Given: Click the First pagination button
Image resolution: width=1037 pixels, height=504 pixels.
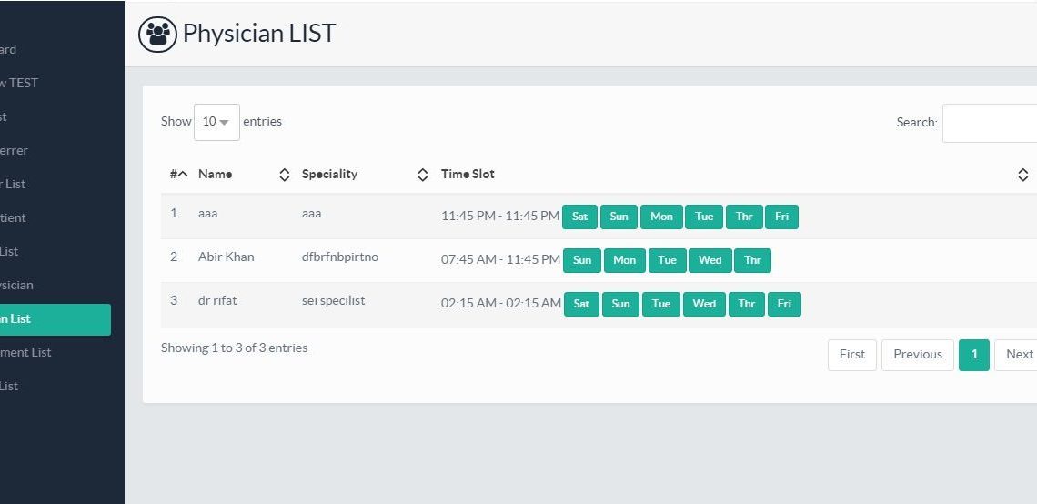Looking at the screenshot, I should (851, 355).
